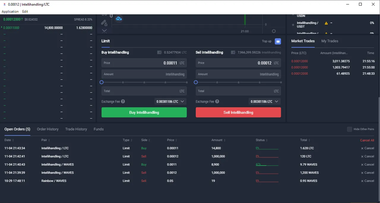Switch to My Trades tab
Screen dimensions: 380x203
(330, 41)
